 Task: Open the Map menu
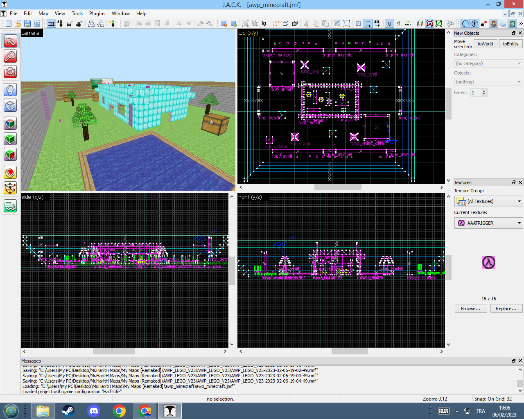(x=43, y=14)
